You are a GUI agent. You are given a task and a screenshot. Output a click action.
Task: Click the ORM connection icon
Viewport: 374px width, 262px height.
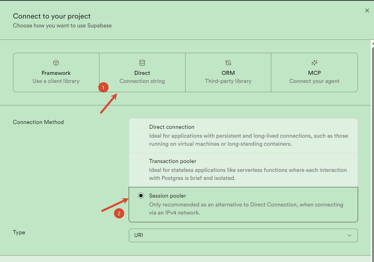point(228,63)
